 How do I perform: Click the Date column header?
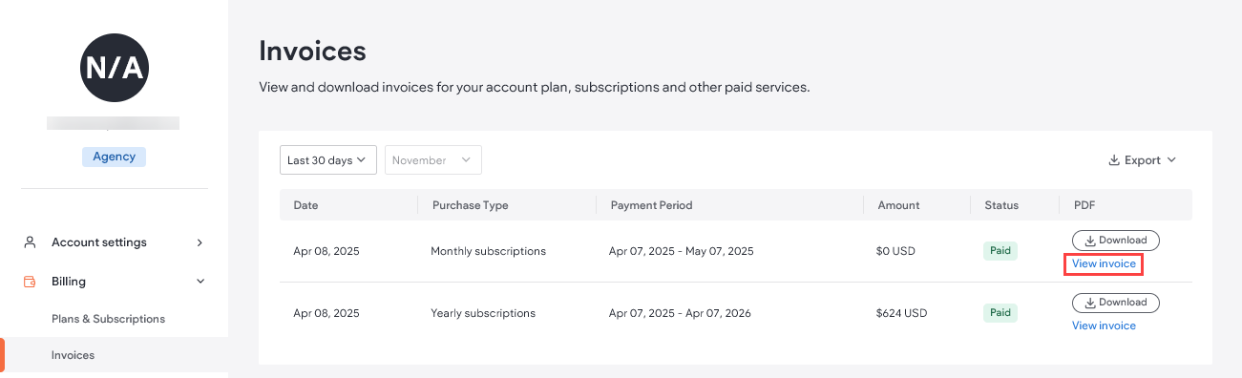click(x=305, y=205)
